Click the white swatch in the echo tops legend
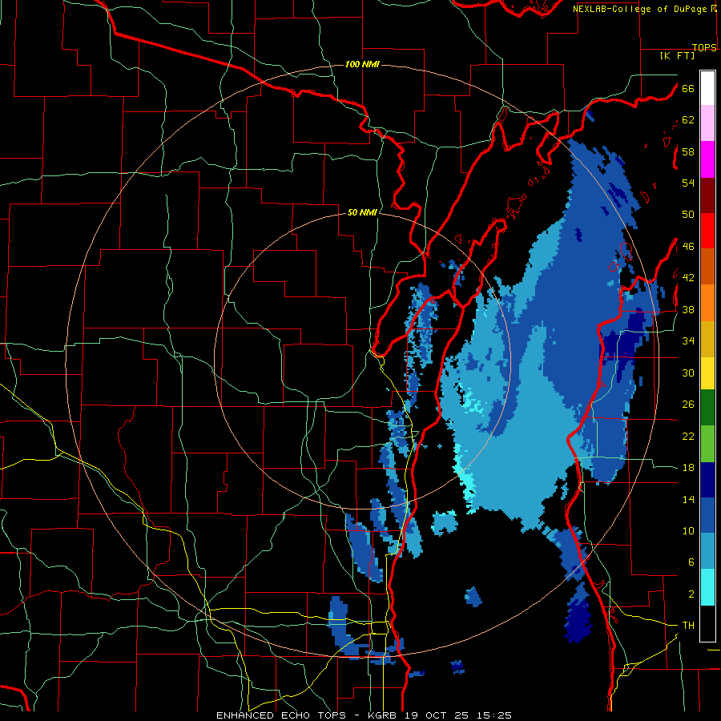 point(707,88)
